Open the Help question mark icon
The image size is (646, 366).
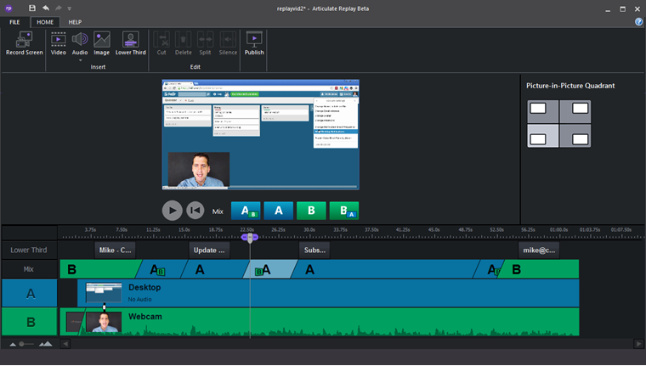click(x=638, y=21)
